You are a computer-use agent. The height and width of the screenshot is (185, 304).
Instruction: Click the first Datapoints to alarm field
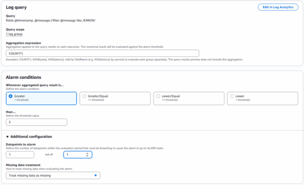coord(20,155)
